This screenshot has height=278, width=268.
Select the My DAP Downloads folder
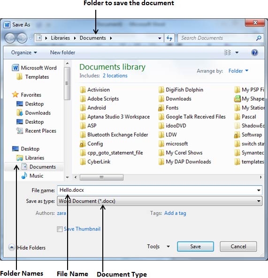[185, 162]
